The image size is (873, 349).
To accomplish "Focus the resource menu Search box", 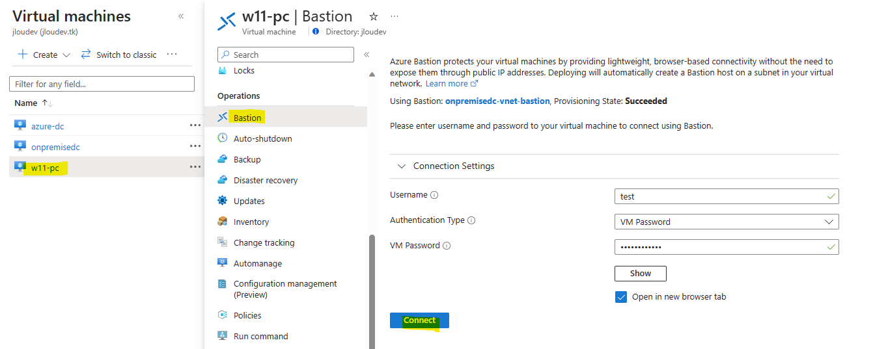I will (286, 55).
